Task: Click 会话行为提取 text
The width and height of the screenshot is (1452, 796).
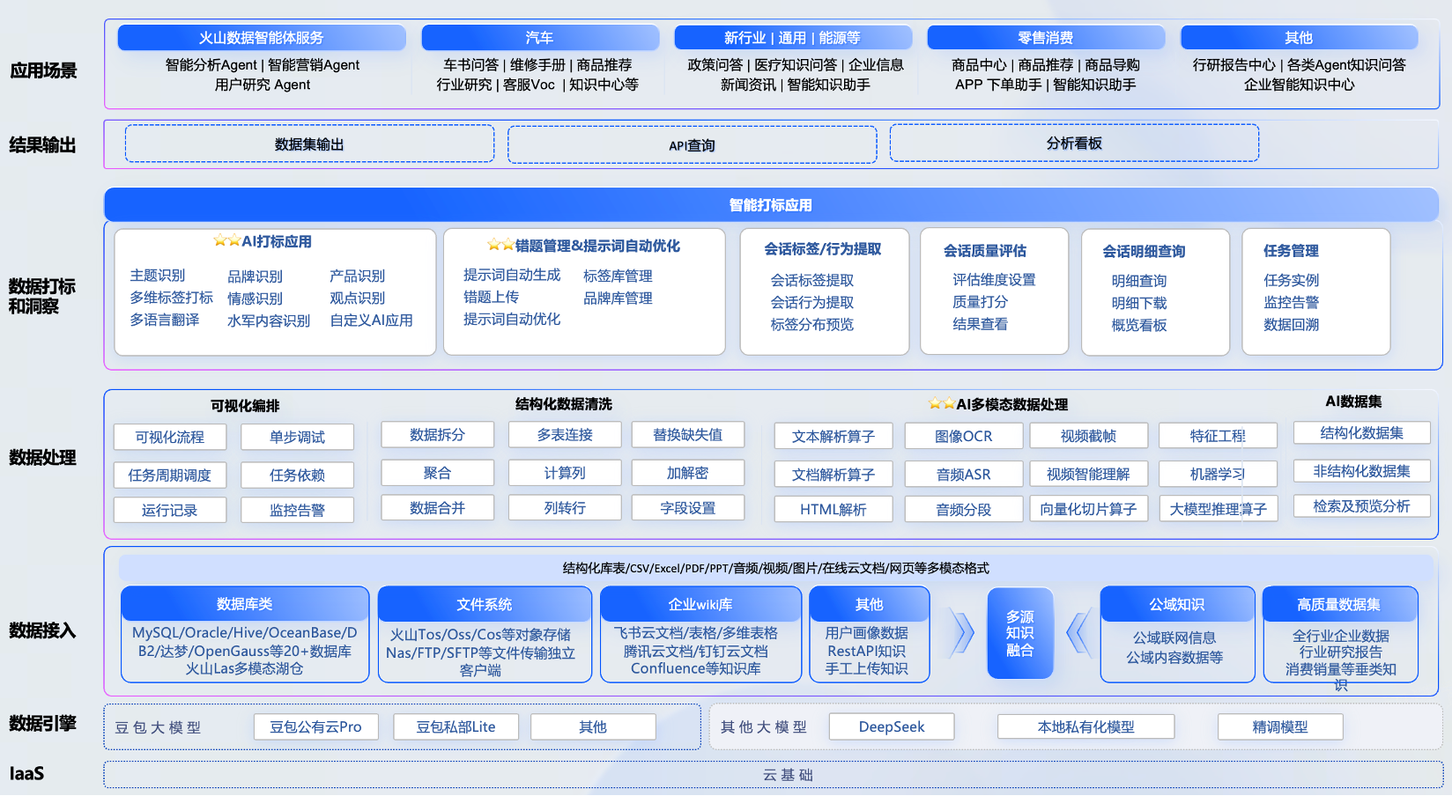Action: click(812, 302)
